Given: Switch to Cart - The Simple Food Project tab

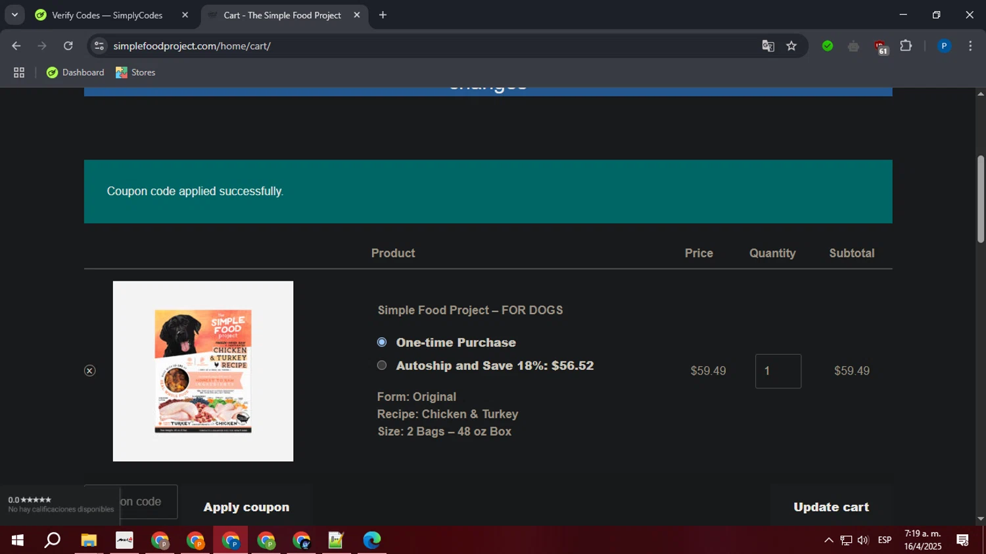Looking at the screenshot, I should click(x=282, y=15).
